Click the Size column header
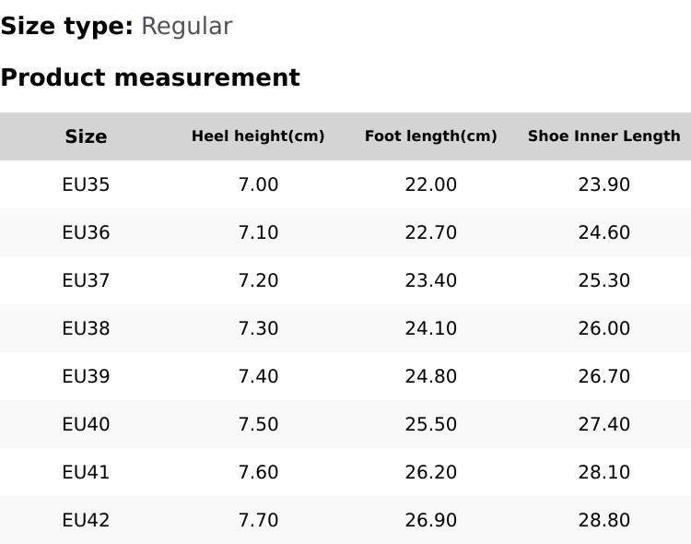Viewport: 691px width, 544px height. pos(86,136)
